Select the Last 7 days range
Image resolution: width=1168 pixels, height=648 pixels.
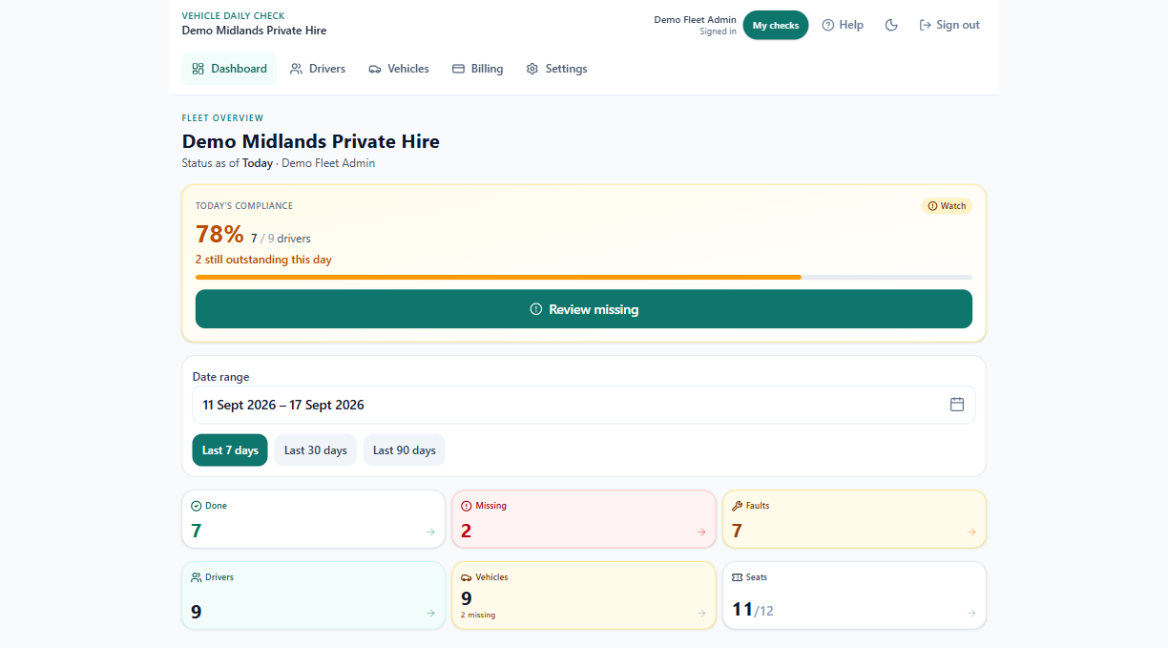[230, 450]
